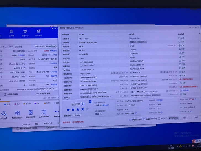Screen dimensions: 201x151
Task: Click the volume icon in system tray
Action: (187, 146)
